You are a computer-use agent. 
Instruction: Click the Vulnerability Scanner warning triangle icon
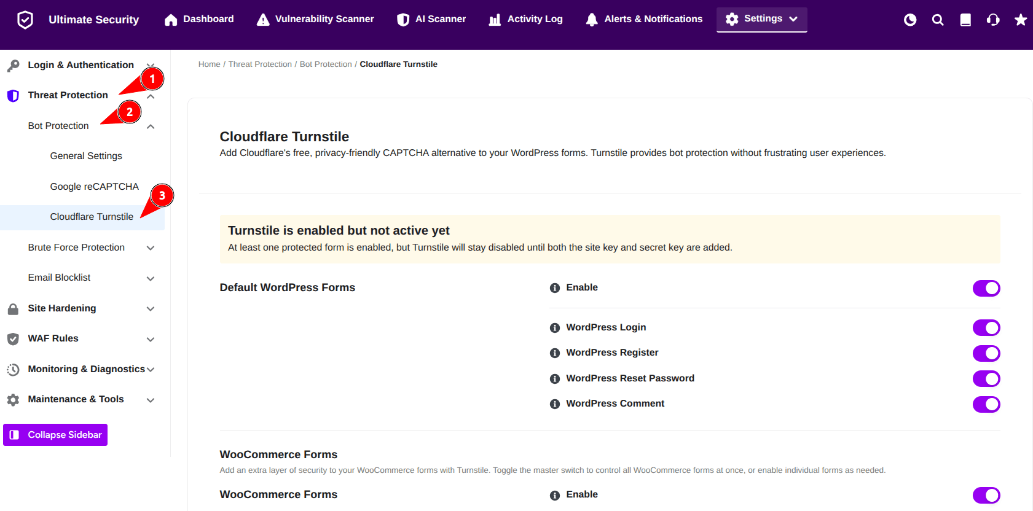pyautogui.click(x=263, y=20)
